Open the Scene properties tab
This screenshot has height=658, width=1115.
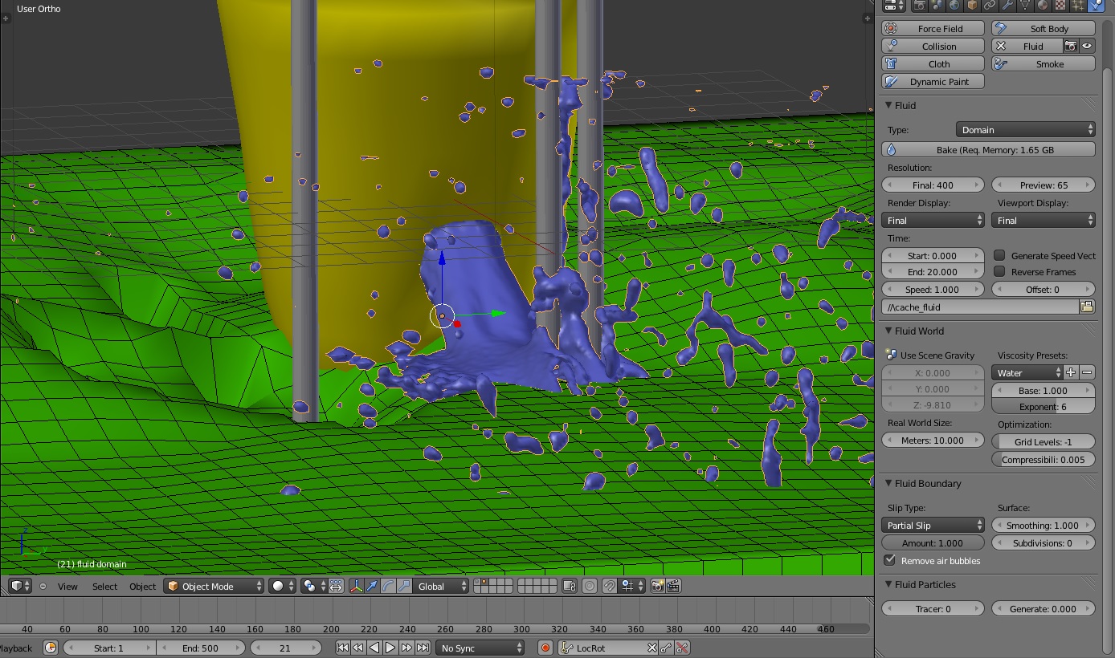click(x=937, y=6)
